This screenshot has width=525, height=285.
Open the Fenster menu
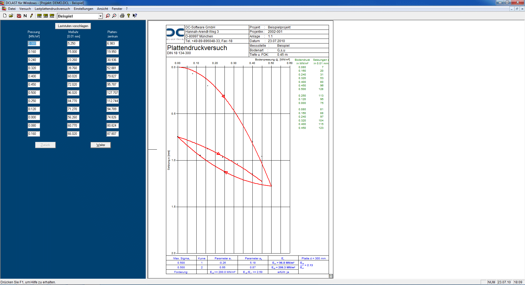coord(117,9)
